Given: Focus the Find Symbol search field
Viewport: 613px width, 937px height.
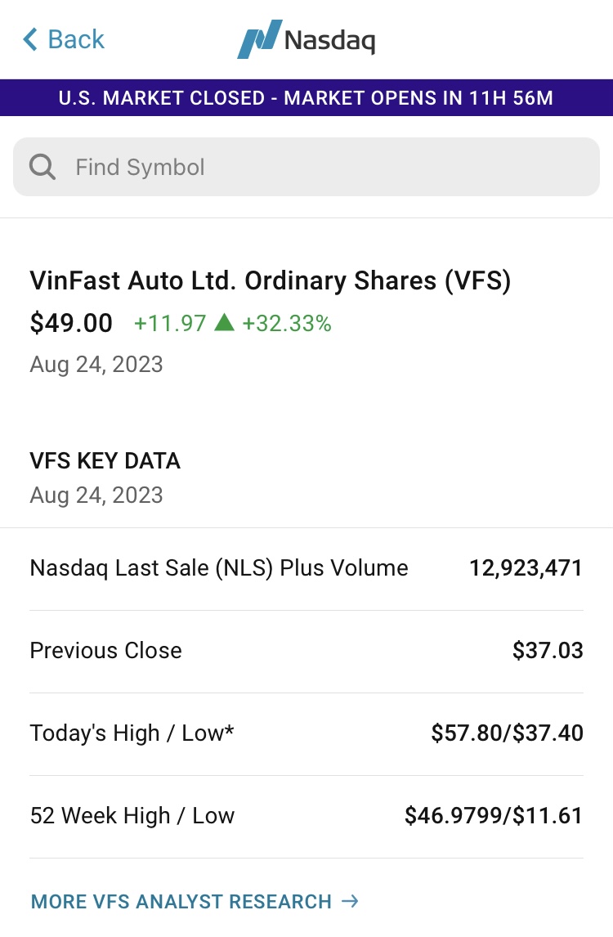Looking at the screenshot, I should [x=327, y=167].
